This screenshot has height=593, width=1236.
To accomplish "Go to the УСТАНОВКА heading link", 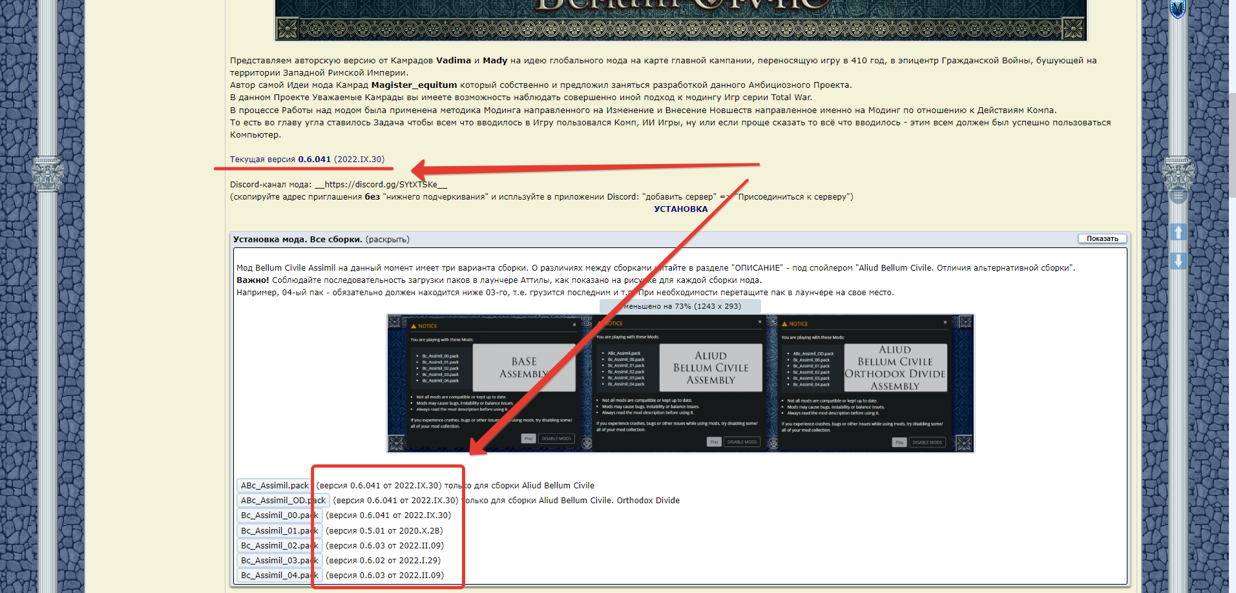I will pyautogui.click(x=680, y=209).
